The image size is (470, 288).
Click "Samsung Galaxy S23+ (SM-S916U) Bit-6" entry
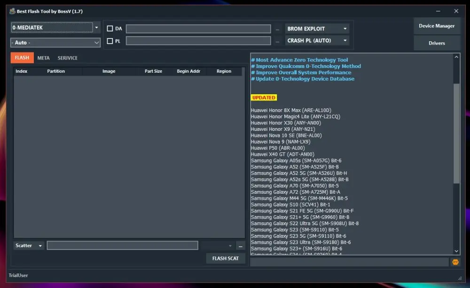point(297,249)
